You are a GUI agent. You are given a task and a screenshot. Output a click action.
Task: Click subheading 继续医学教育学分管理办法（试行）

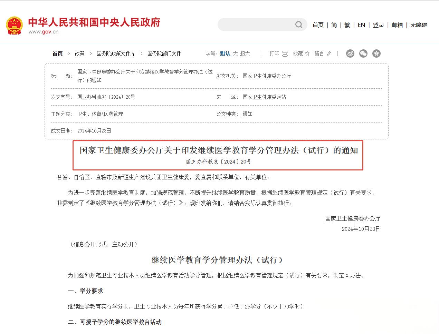coord(218,260)
